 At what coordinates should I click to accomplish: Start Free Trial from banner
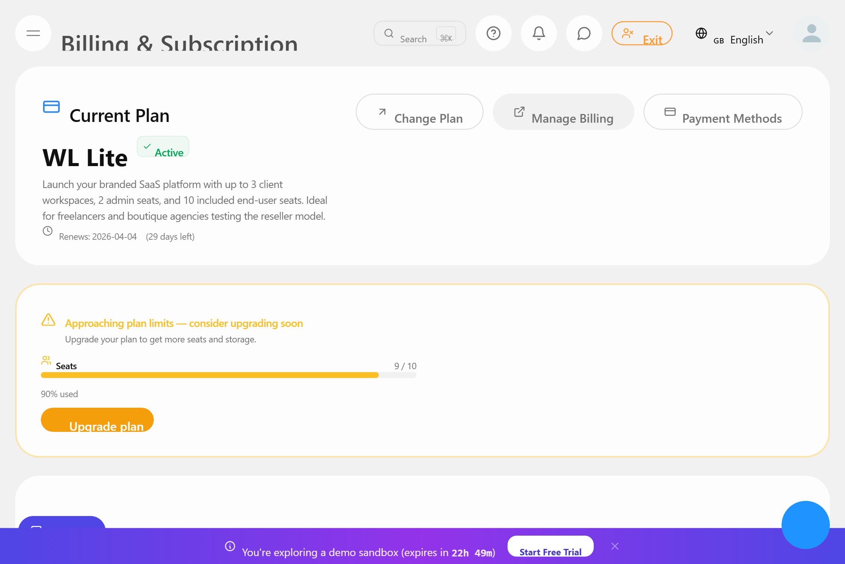[550, 547]
